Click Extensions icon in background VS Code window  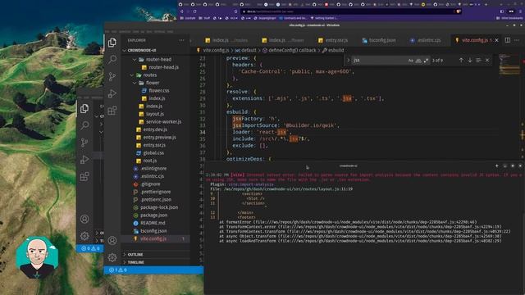click(x=84, y=176)
